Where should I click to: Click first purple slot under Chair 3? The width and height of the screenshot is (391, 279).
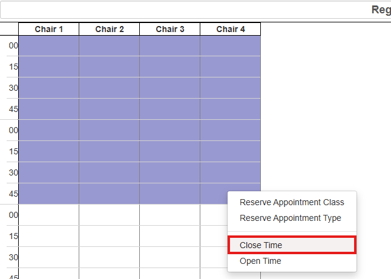point(170,46)
